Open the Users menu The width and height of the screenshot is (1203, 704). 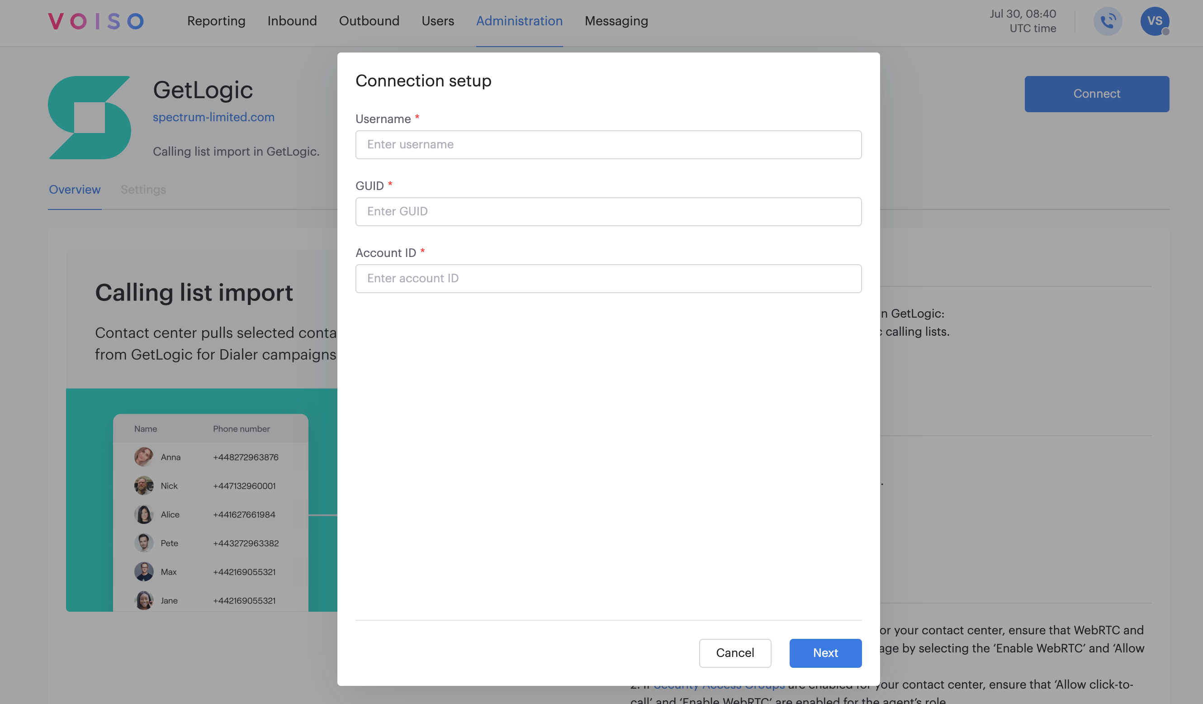(x=438, y=21)
